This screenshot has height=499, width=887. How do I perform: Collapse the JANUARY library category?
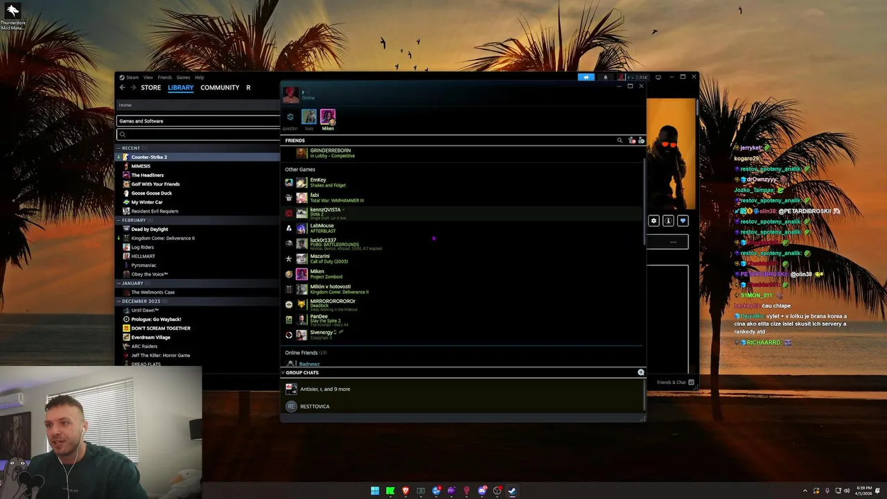coord(118,283)
